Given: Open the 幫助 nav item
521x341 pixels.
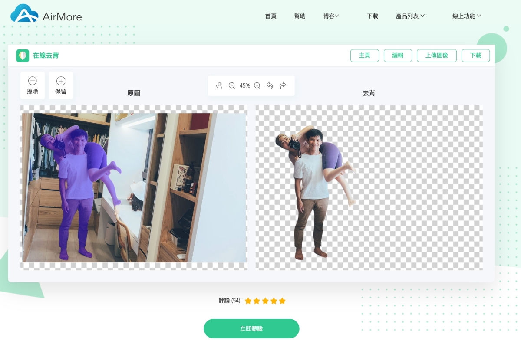Looking at the screenshot, I should tap(300, 16).
